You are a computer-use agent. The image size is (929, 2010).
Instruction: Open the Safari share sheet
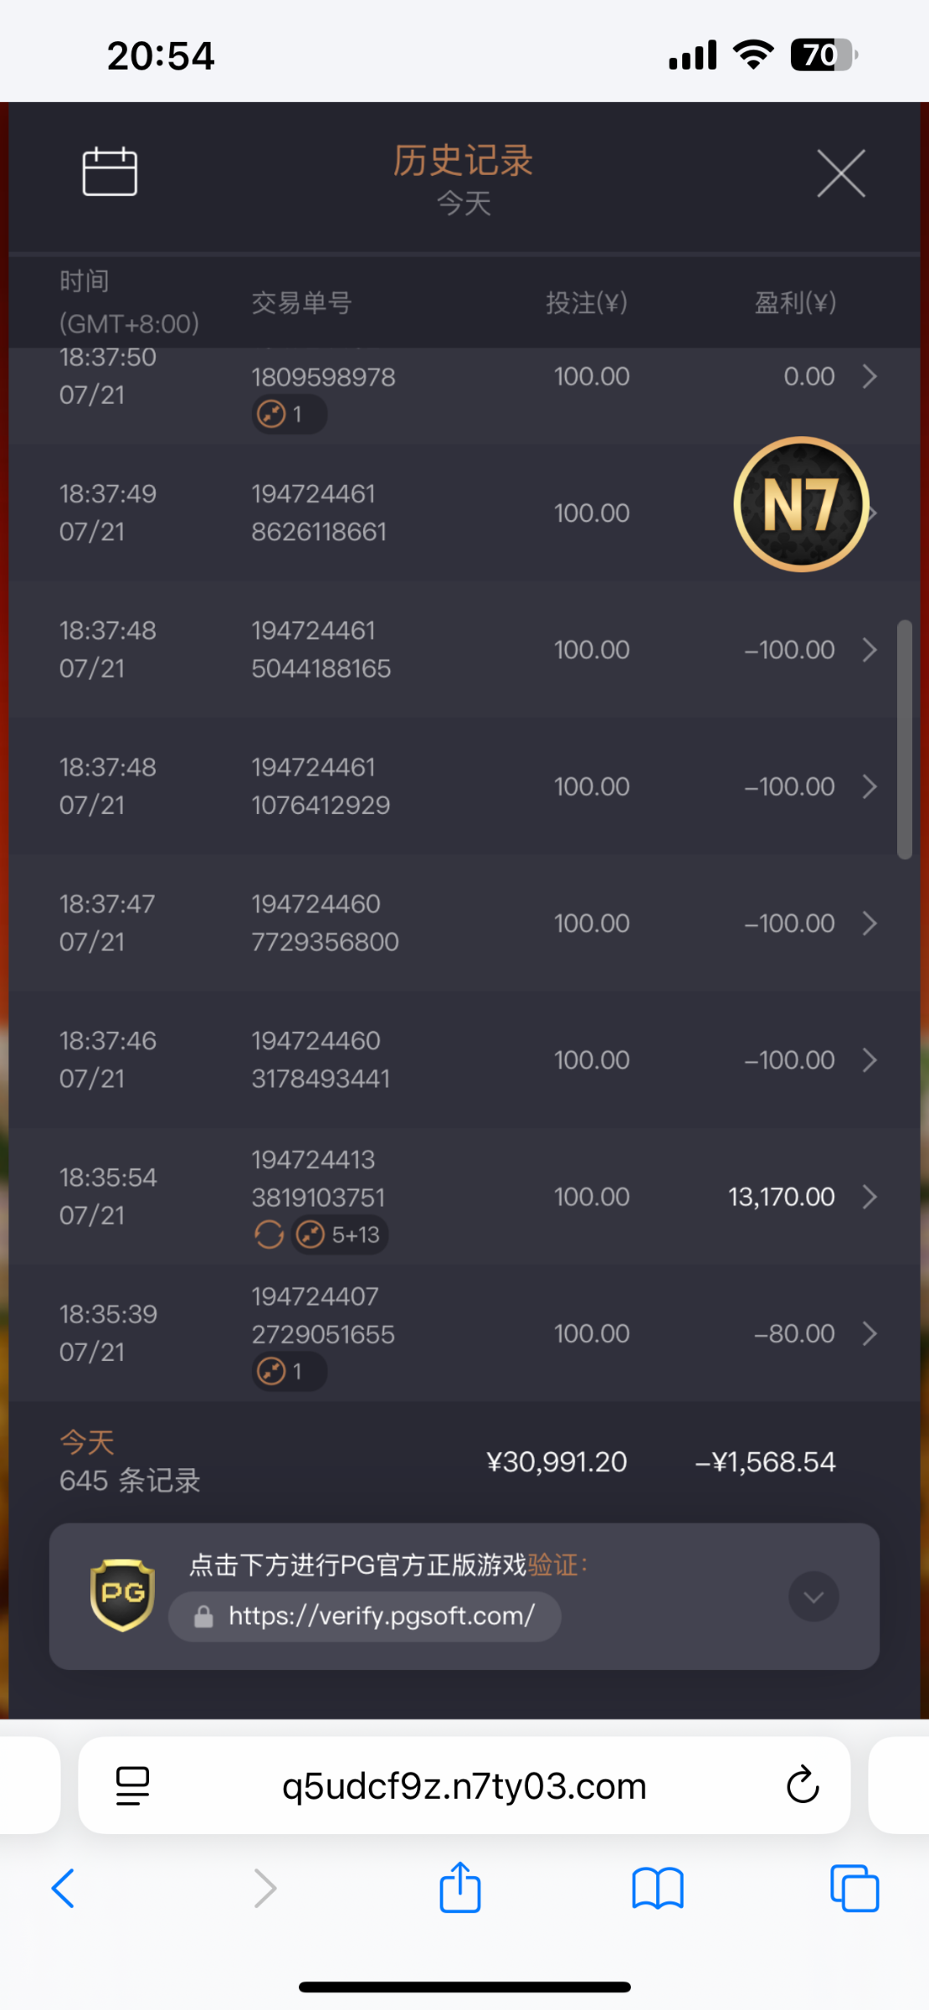(460, 1889)
